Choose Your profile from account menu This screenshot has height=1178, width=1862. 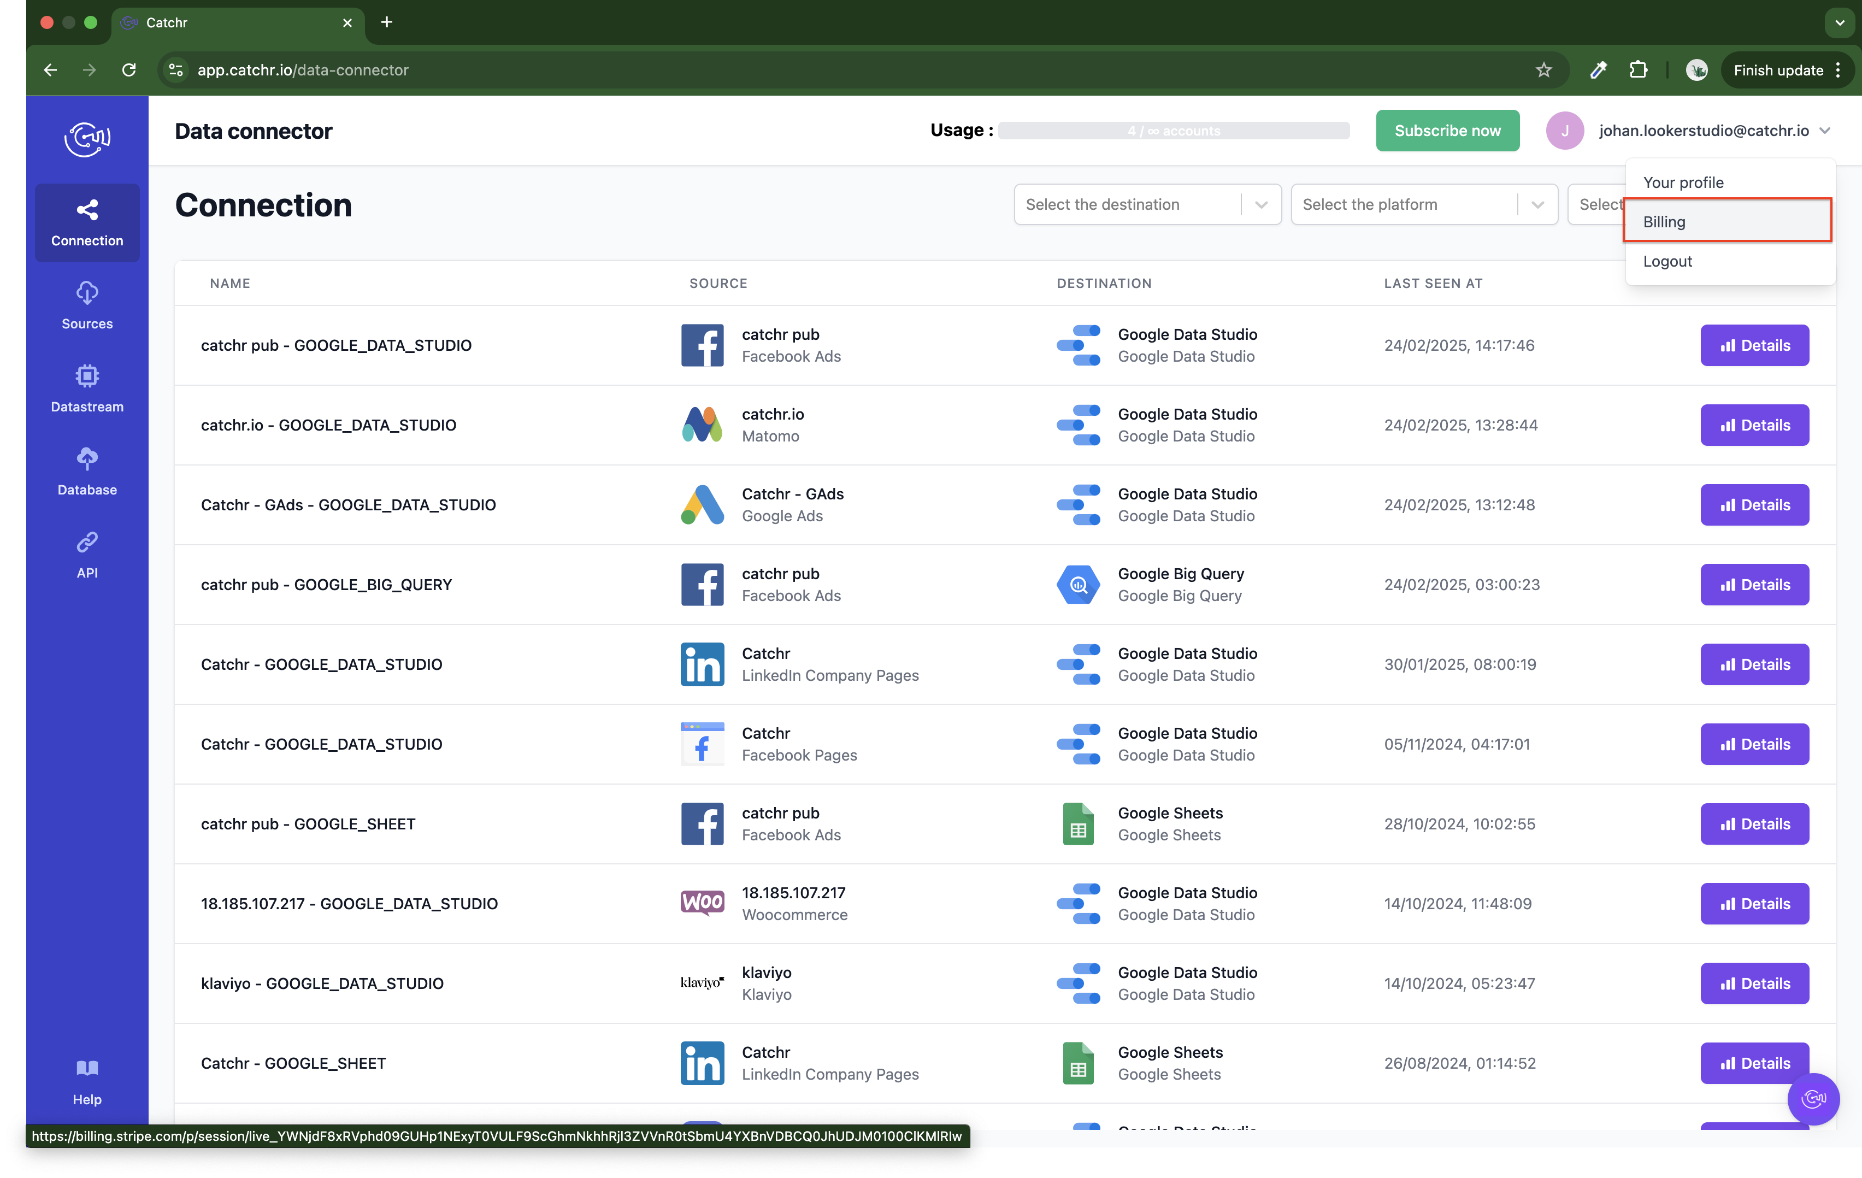click(1730, 182)
